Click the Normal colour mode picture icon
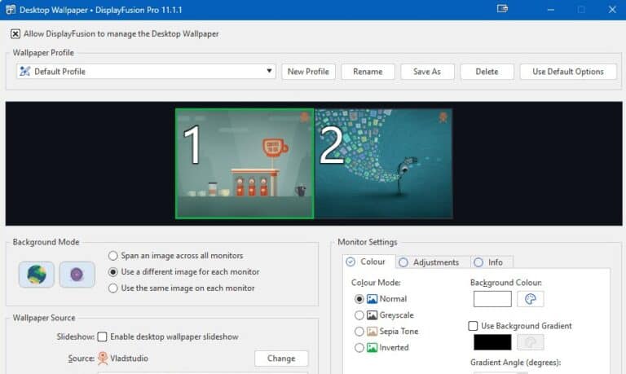626x374 pixels. [372, 299]
